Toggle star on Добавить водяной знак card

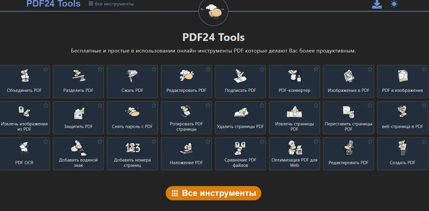tap(100, 141)
